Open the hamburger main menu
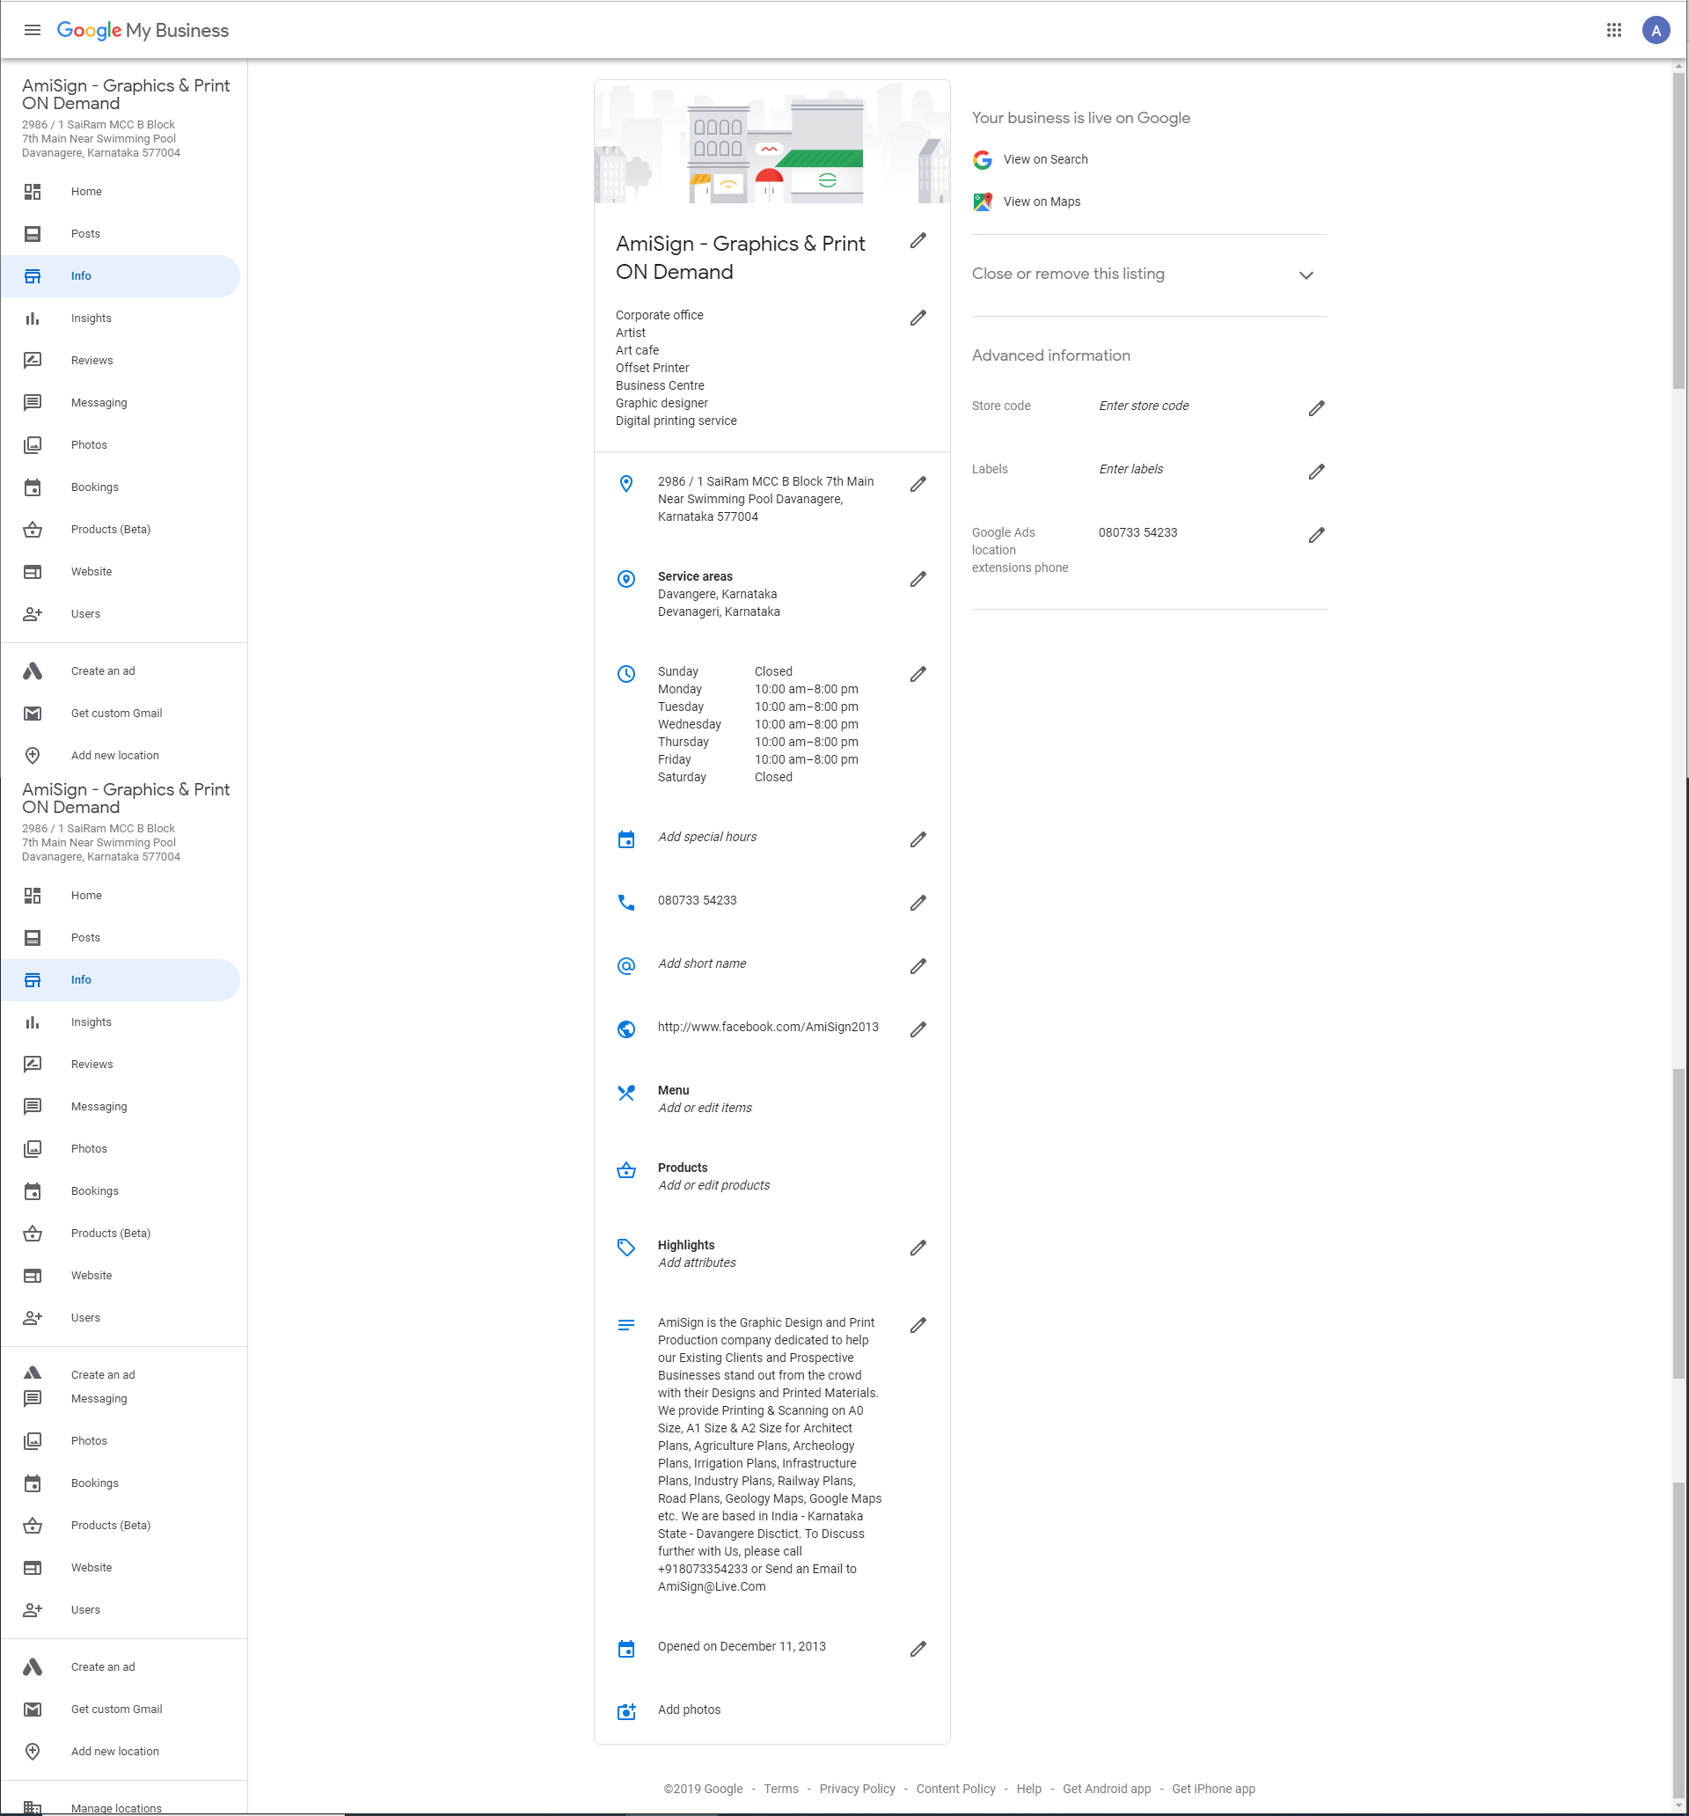Image resolution: width=1689 pixels, height=1816 pixels. pyautogui.click(x=33, y=30)
